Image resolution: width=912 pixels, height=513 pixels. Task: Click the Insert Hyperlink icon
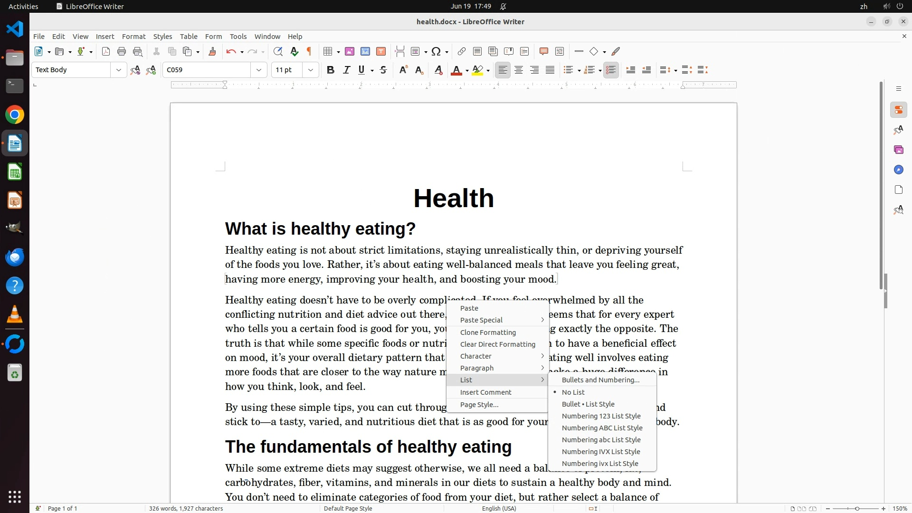point(461,52)
